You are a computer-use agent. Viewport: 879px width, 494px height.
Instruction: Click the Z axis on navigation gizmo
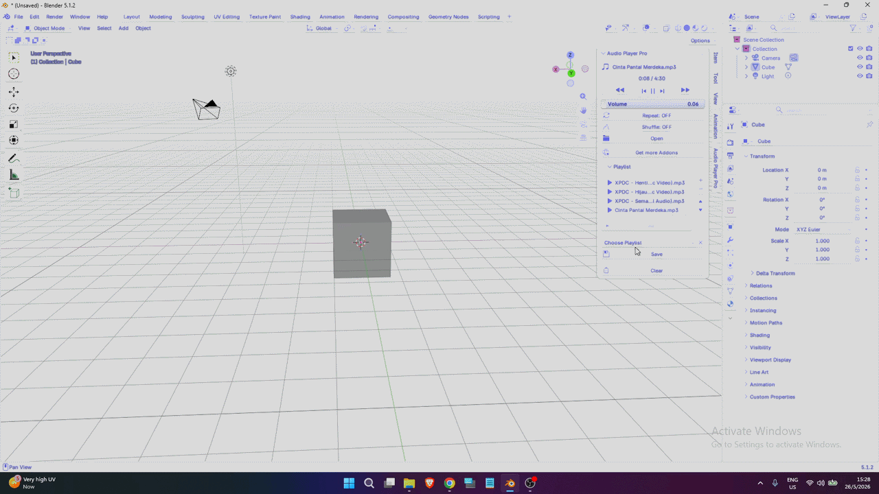click(x=570, y=55)
